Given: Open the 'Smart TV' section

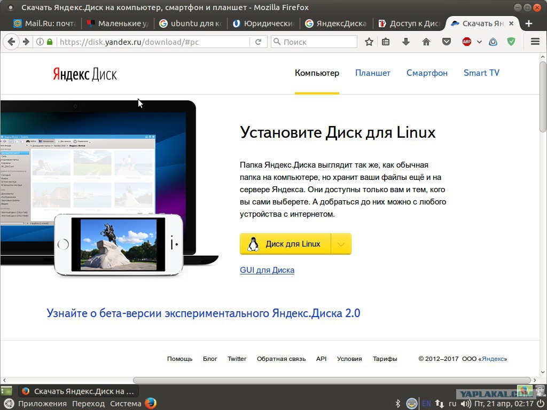Looking at the screenshot, I should tap(481, 73).
